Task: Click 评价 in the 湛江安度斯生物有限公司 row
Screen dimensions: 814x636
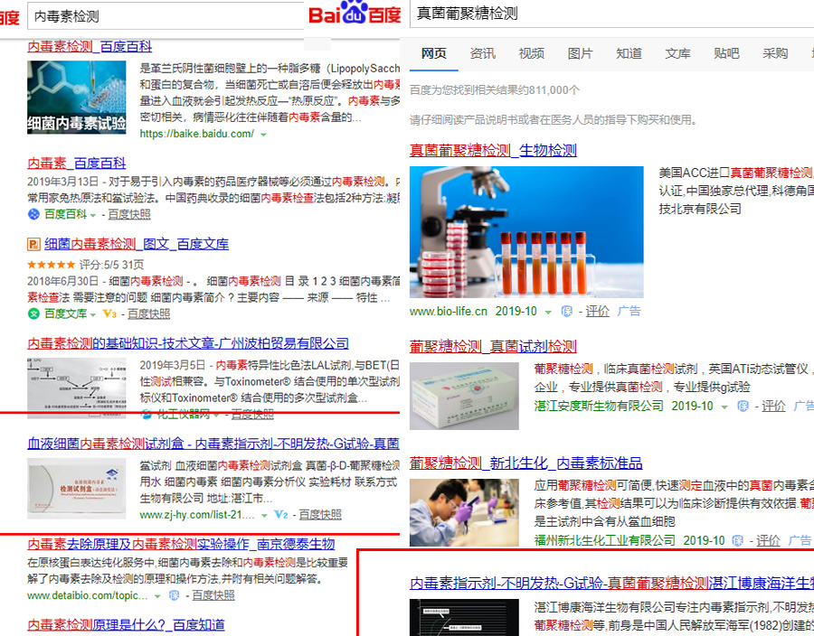Action: [x=773, y=406]
